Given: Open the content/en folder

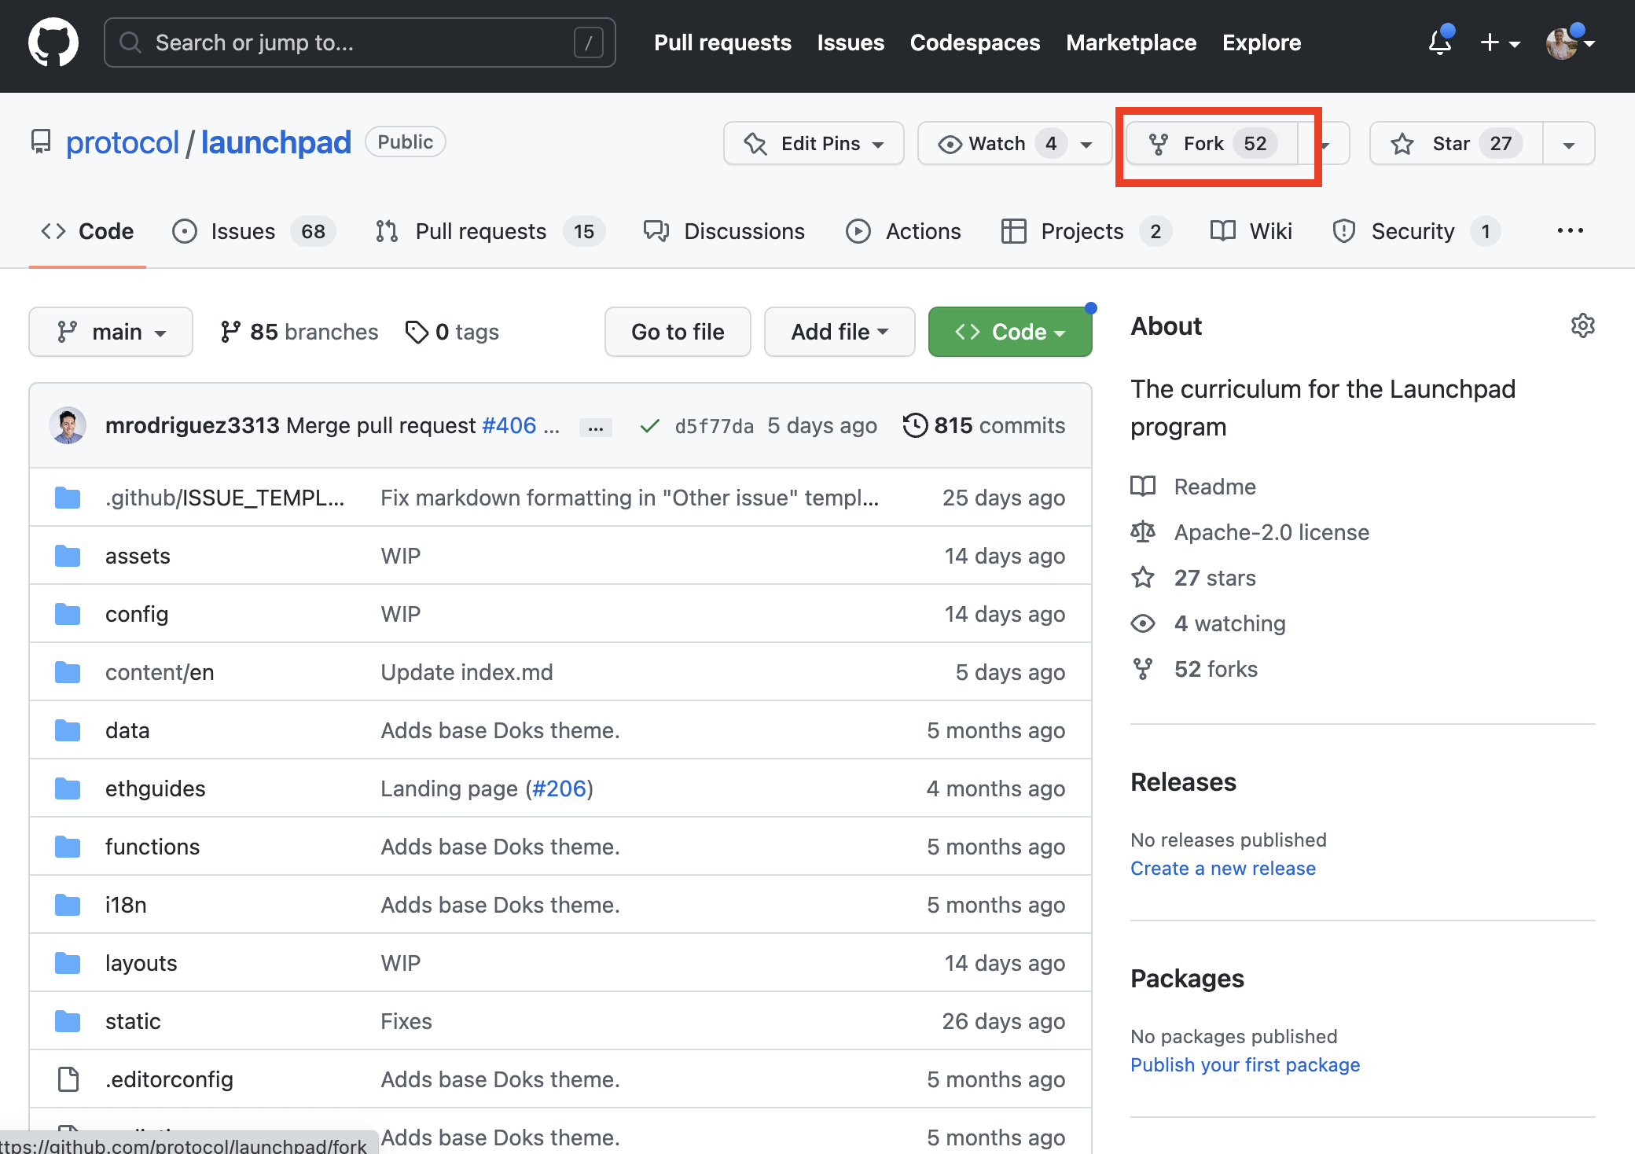Looking at the screenshot, I should tap(160, 672).
